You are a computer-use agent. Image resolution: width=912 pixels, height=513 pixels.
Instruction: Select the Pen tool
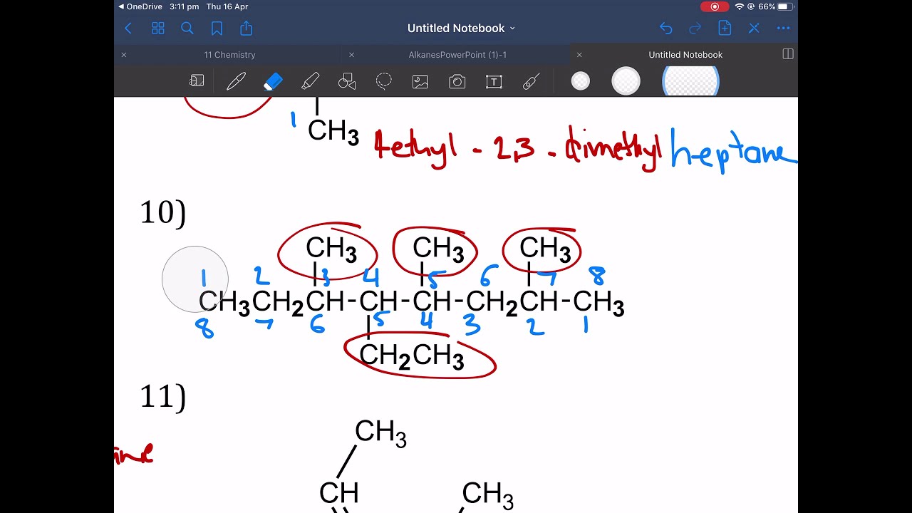pyautogui.click(x=236, y=81)
